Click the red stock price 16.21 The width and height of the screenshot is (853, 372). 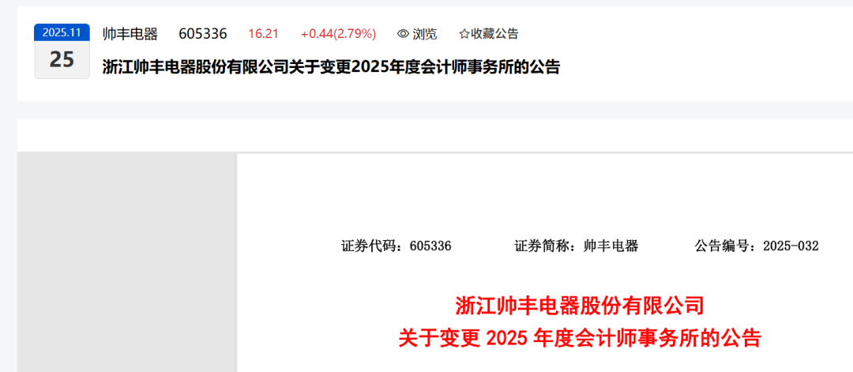click(x=263, y=34)
